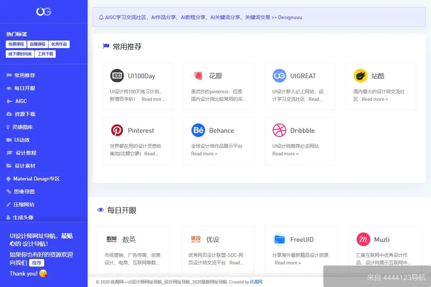Image resolution: width=431 pixels, height=287 pixels.
Task: Click the 花瓣 card thumbnail
Action: point(198,76)
